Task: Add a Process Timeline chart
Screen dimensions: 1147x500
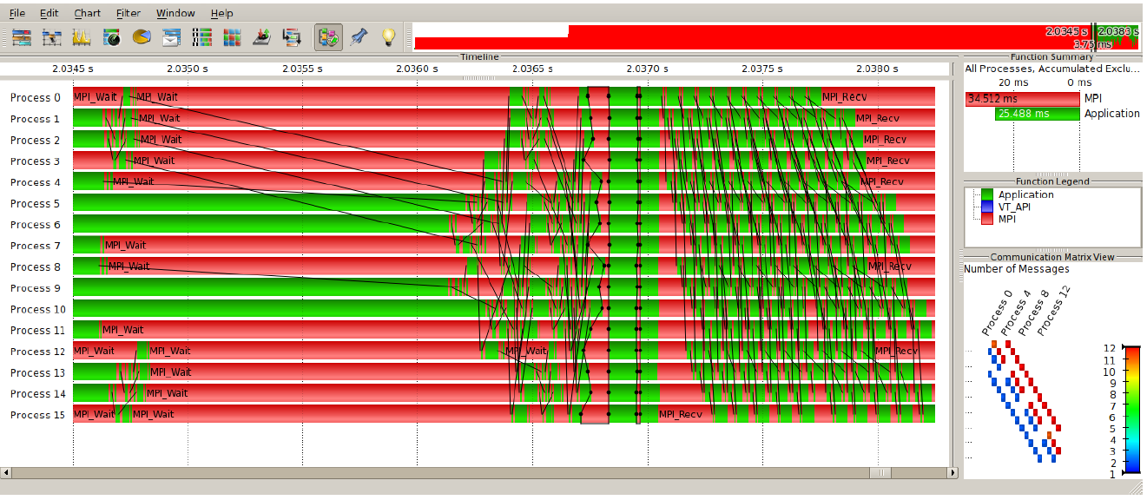Action: [x=52, y=37]
